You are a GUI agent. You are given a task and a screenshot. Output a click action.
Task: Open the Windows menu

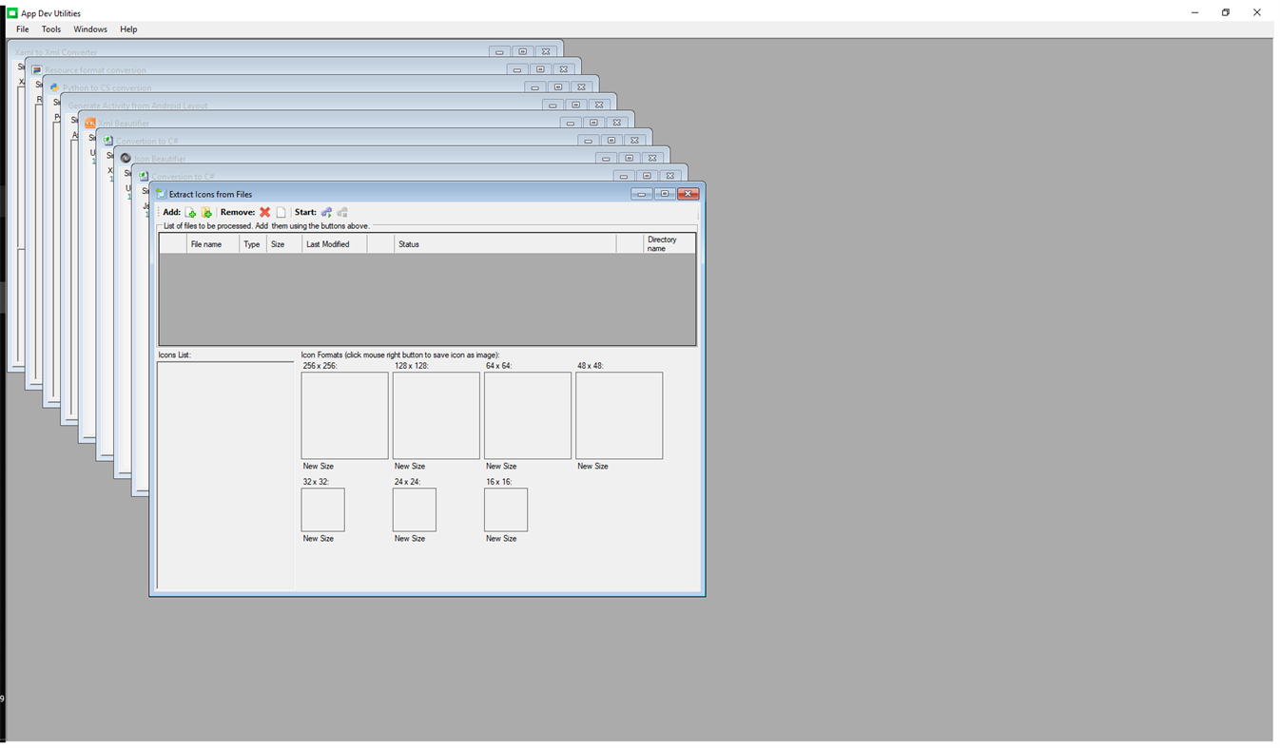point(90,29)
